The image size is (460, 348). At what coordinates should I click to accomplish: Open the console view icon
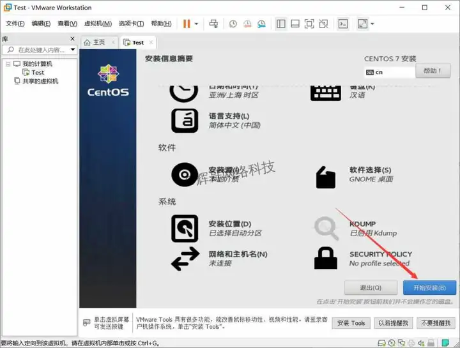point(343,24)
